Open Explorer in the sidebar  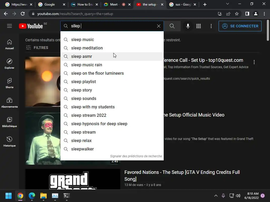(x=9, y=64)
